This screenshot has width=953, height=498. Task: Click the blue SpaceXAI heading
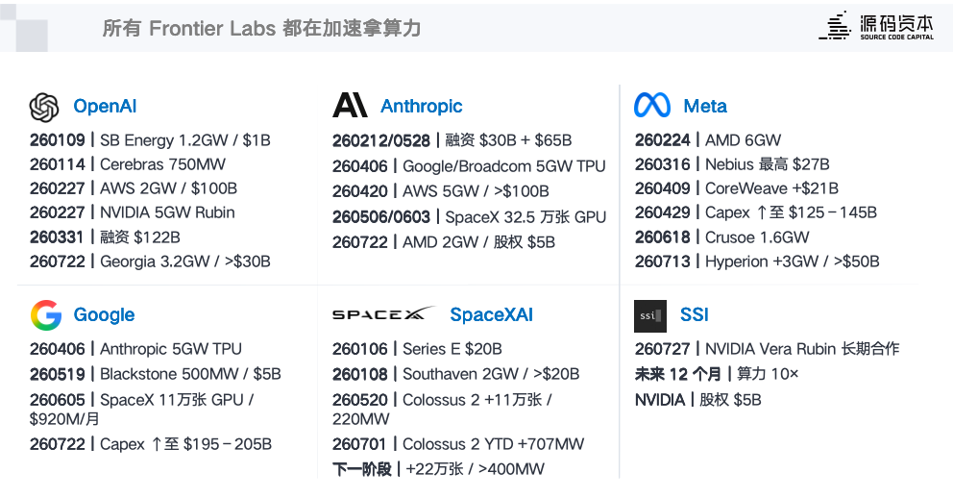[x=492, y=315]
